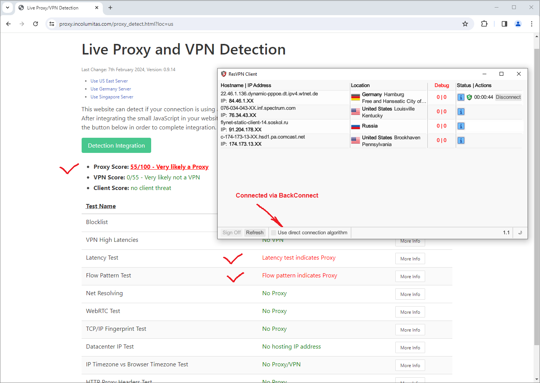540x383 pixels.
Task: Open the Chrome profile avatar
Action: pyautogui.click(x=518, y=24)
